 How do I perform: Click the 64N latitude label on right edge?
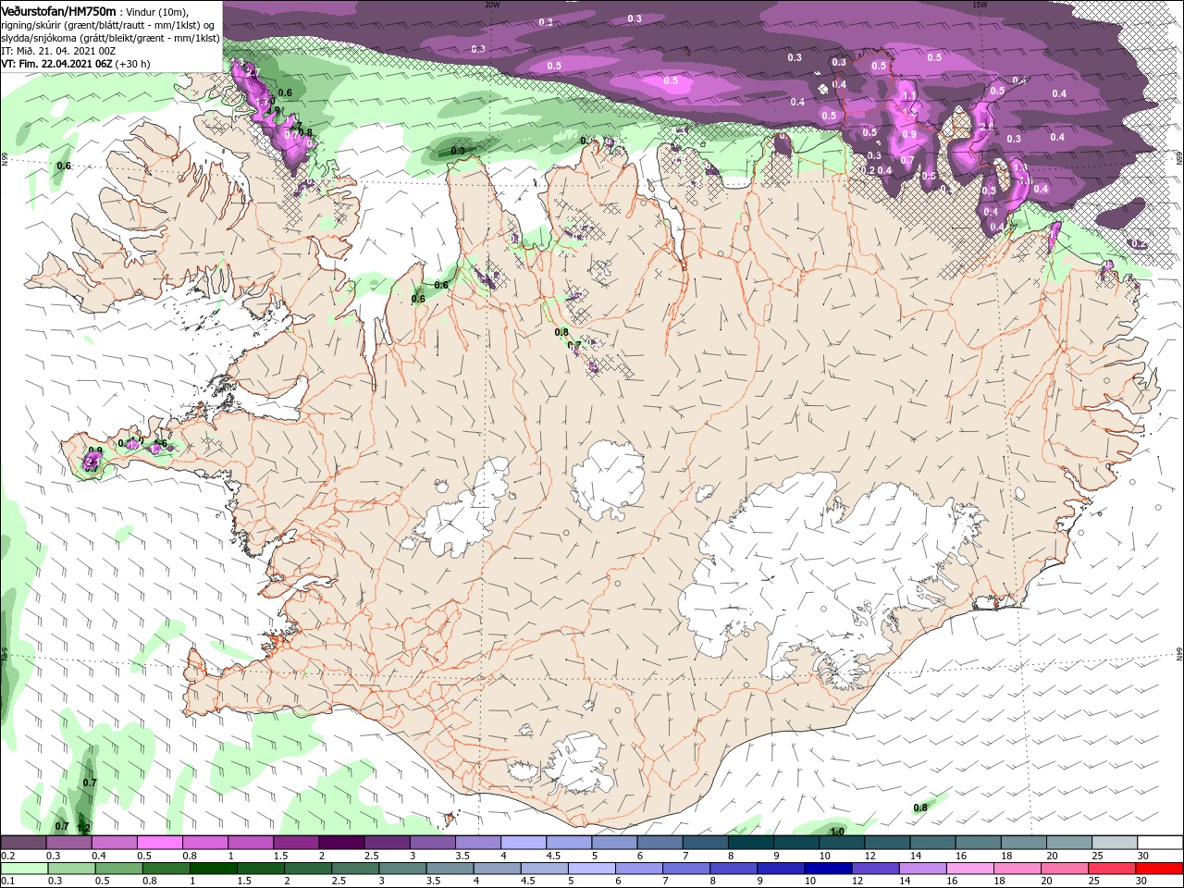tap(1179, 652)
